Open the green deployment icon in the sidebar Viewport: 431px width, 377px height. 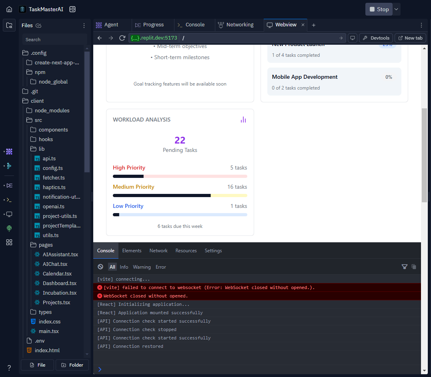click(x=9, y=228)
